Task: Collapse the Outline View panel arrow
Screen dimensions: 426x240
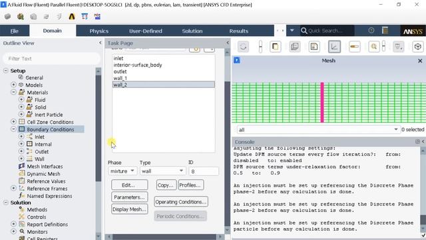Action: coord(100,43)
